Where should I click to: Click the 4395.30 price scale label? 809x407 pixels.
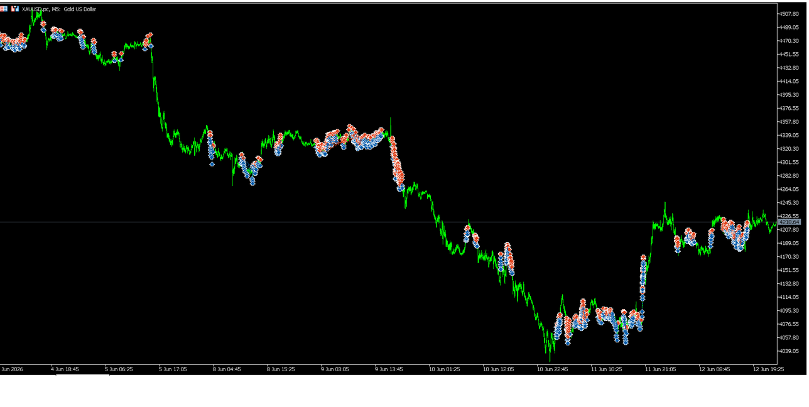(x=790, y=95)
